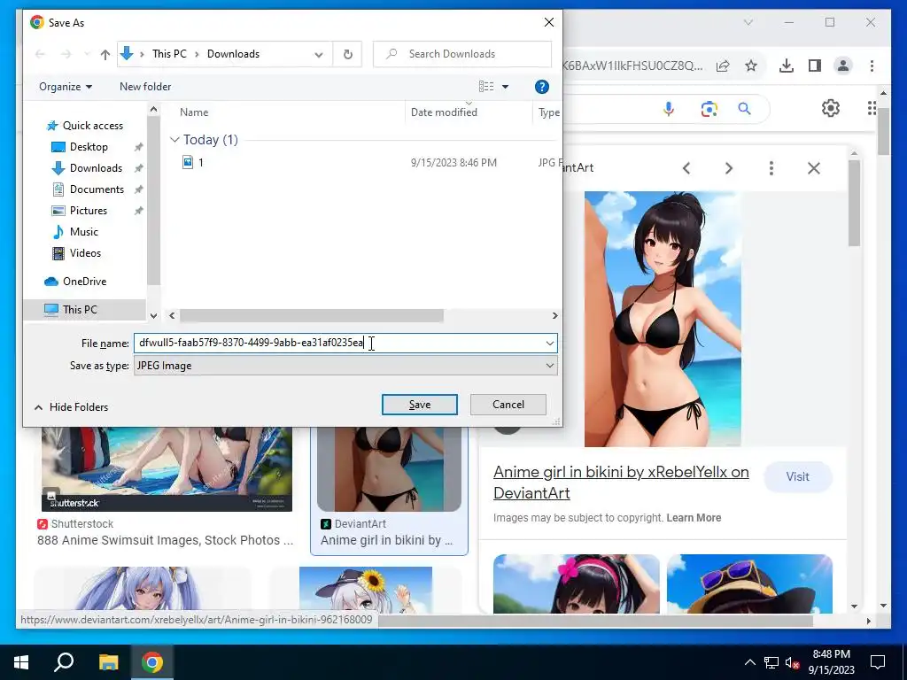Open the Shutterstock 888 Anime Swimsuit result
Viewport: 907px width, 680px height.
(165, 540)
